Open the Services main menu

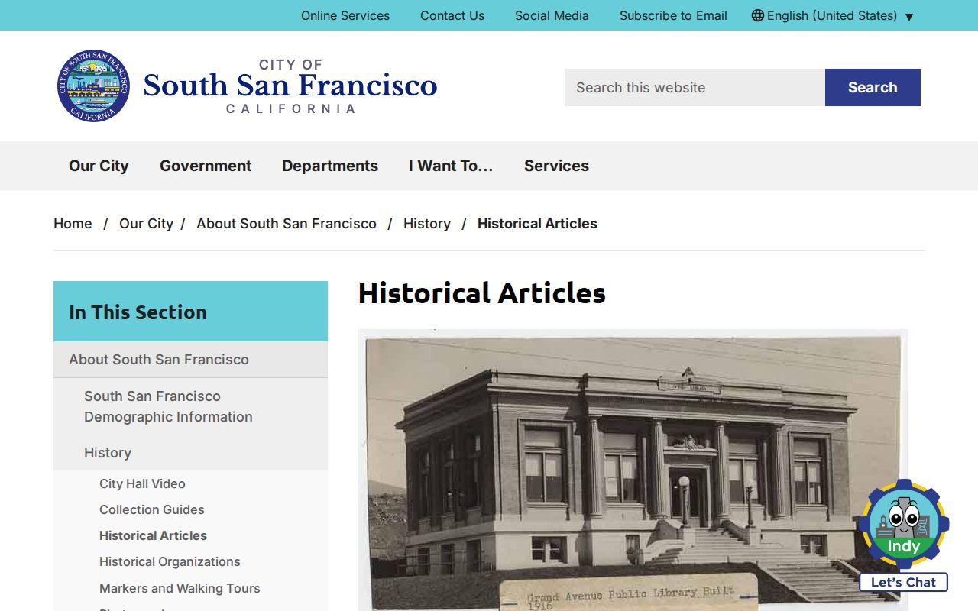[556, 166]
